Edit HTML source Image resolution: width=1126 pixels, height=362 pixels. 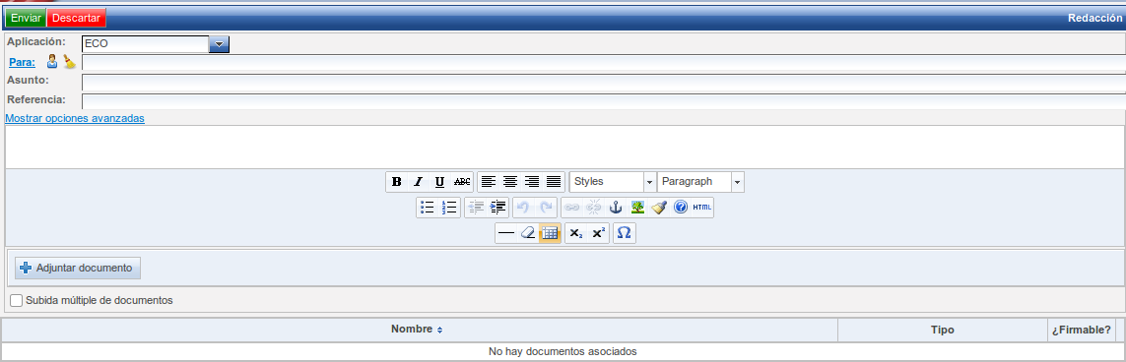pos(702,208)
